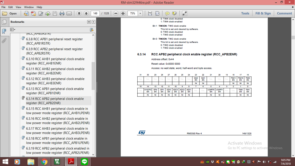295x166 pixels.
Task: Toggle the Bookmarks panel icon
Action: [4, 31]
